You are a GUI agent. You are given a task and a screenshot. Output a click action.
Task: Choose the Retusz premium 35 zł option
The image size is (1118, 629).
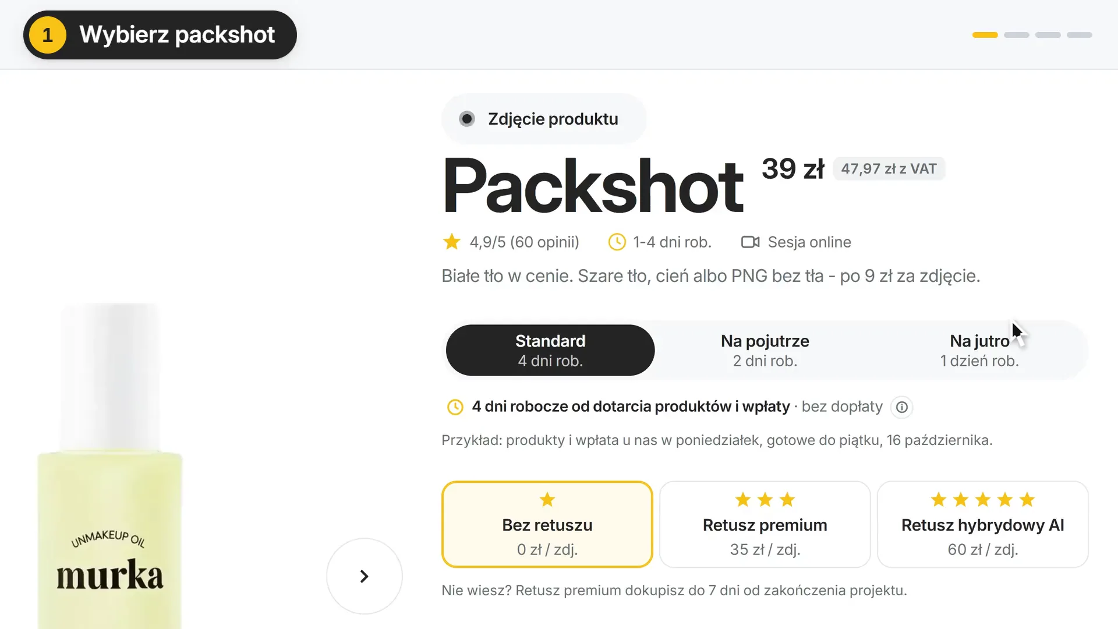tap(765, 524)
